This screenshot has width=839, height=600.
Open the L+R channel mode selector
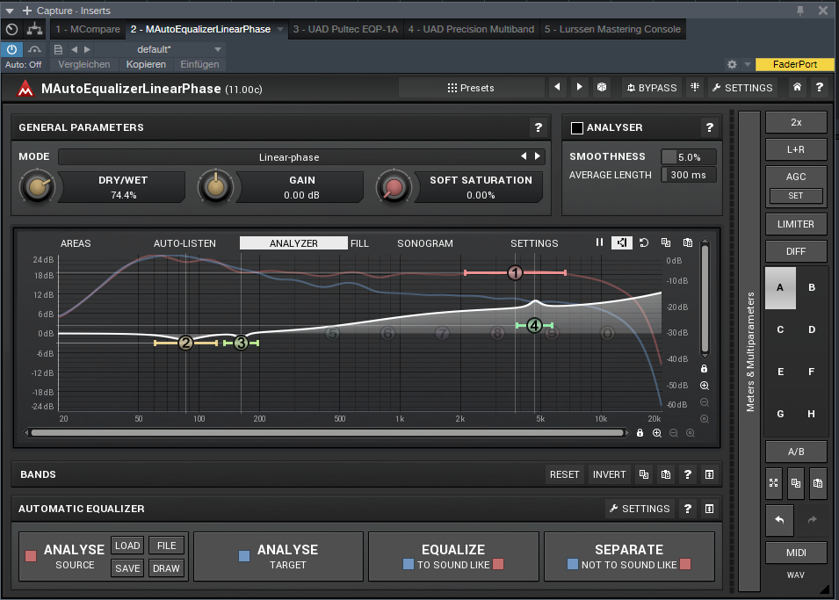[796, 149]
